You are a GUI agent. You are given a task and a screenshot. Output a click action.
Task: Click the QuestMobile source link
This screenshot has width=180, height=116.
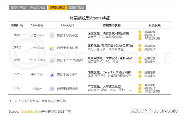coord(30,112)
